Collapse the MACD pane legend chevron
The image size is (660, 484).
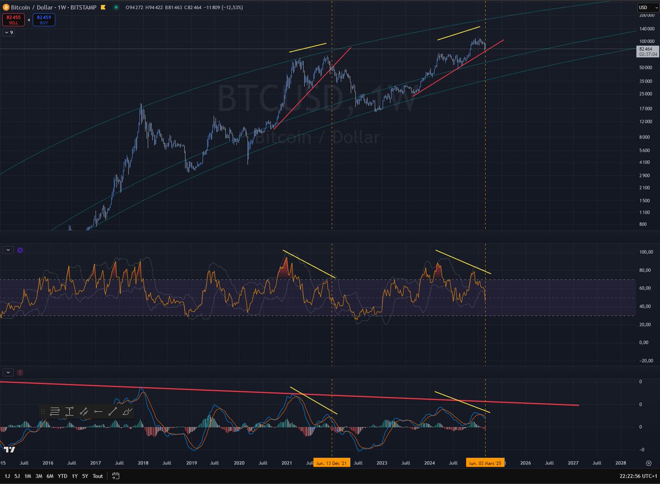tap(8, 372)
